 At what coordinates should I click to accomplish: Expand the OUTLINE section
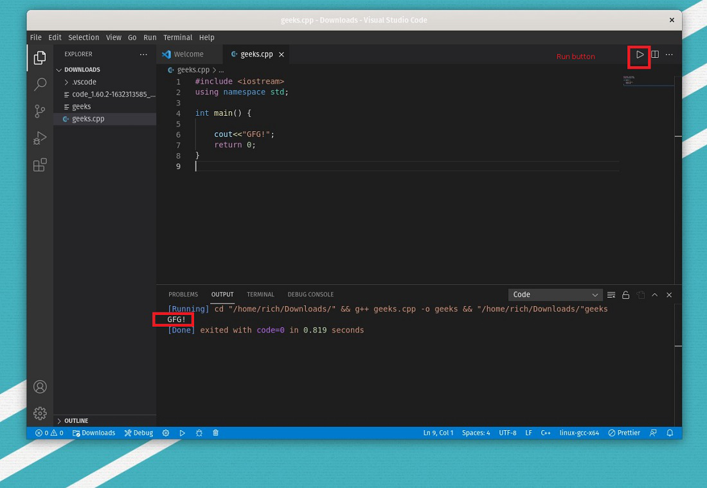point(105,420)
